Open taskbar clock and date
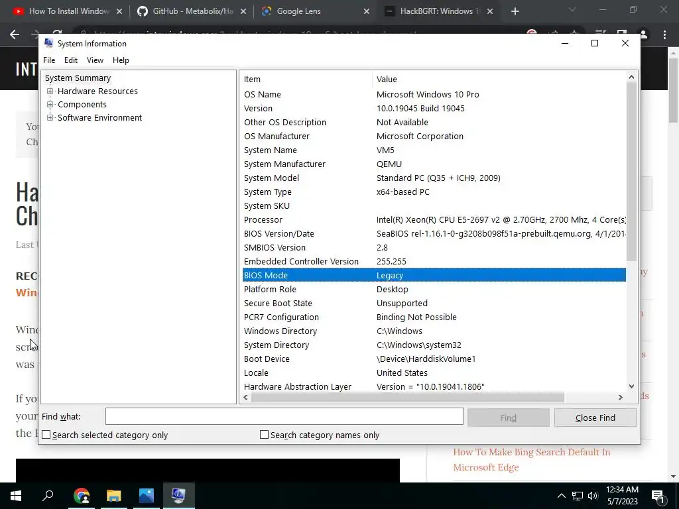Screen dimensions: 679x509 point(622,496)
